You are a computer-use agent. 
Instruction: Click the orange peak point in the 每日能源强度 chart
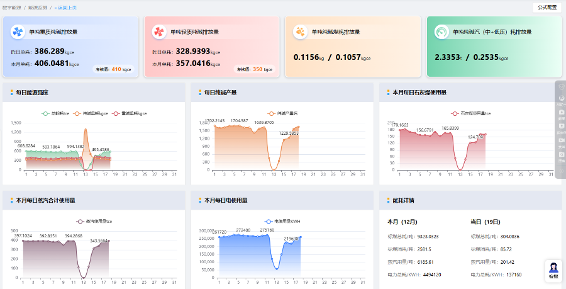coord(86,129)
